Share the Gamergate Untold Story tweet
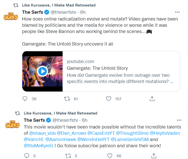188x159 pixels. pos(152,99)
